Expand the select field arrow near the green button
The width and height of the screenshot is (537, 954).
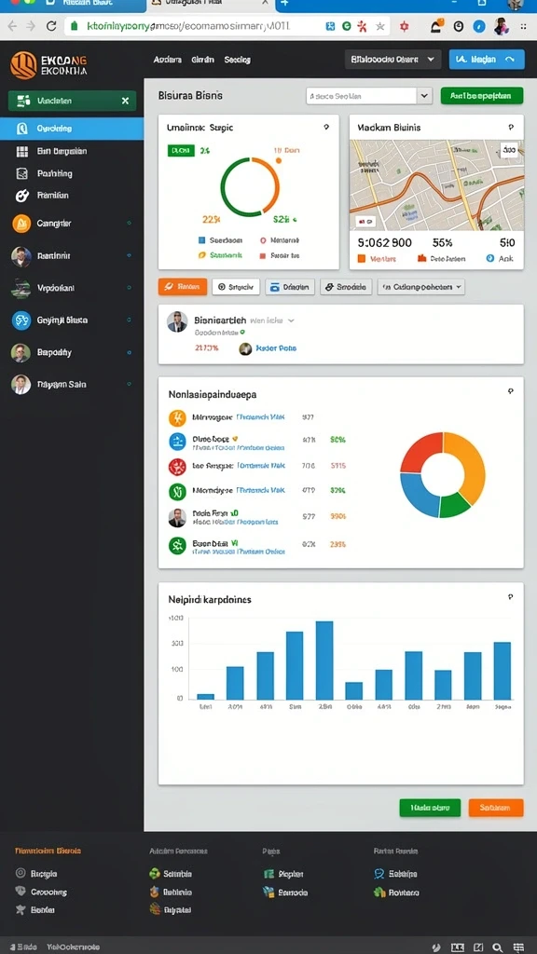[x=424, y=96]
